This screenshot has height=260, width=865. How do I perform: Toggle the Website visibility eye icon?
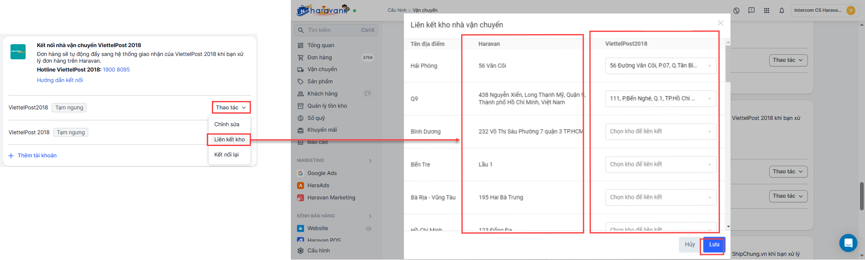(x=369, y=228)
